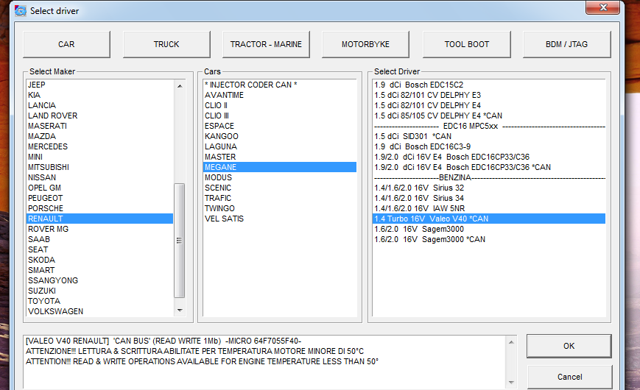This screenshot has width=640, height=390.
Task: Select the MOTORBYKE category button
Action: [x=366, y=44]
